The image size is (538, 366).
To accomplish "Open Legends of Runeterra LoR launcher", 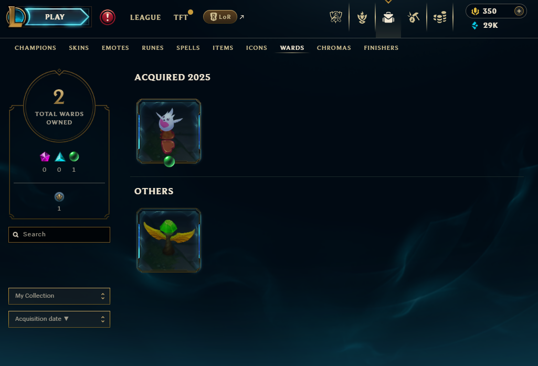I will pyautogui.click(x=220, y=17).
